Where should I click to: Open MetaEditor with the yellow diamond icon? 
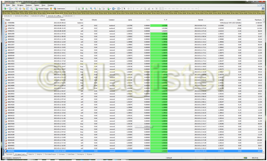click(51, 8)
